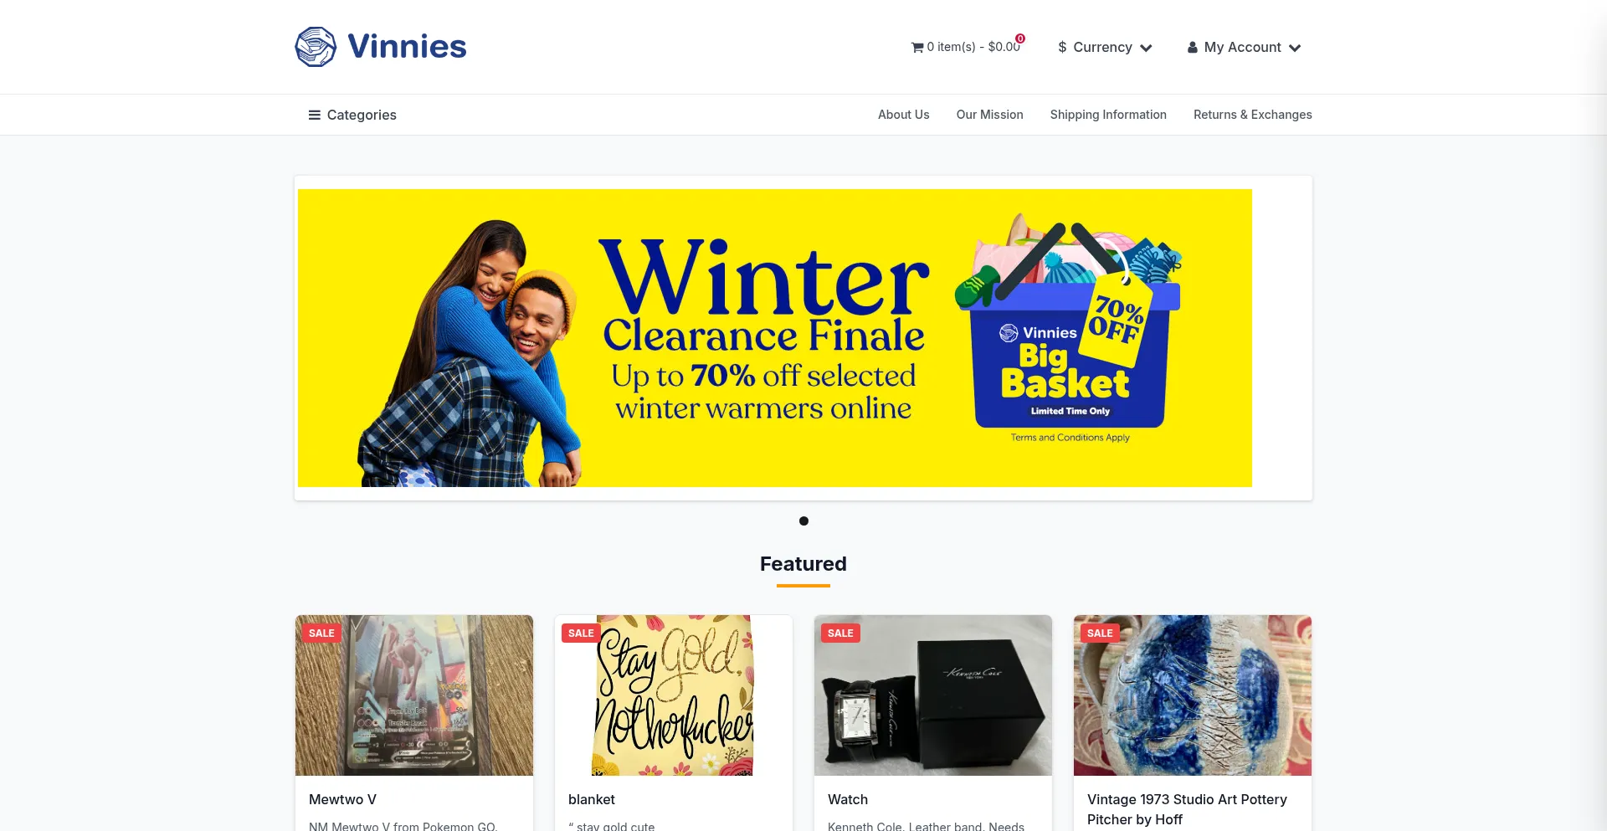Click the user icon beside My Account
Image resolution: width=1607 pixels, height=831 pixels.
(x=1193, y=48)
